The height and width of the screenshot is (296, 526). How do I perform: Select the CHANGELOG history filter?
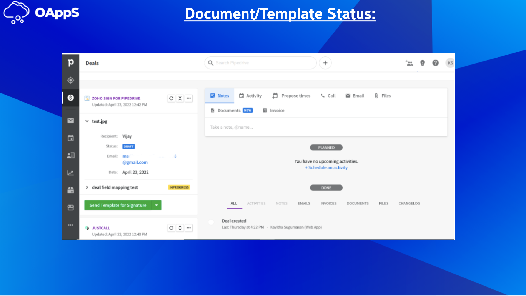(409, 203)
